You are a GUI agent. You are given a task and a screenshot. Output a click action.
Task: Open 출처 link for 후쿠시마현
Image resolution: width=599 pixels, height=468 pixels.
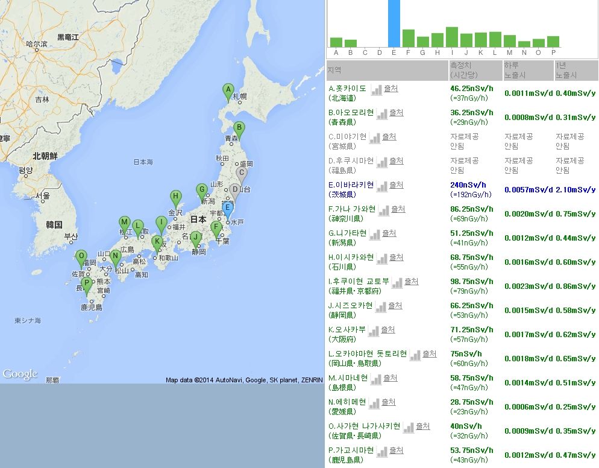coord(396,161)
